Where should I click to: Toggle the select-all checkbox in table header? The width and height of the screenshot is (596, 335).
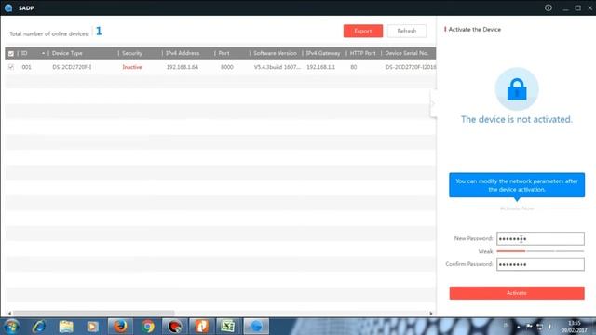point(11,54)
